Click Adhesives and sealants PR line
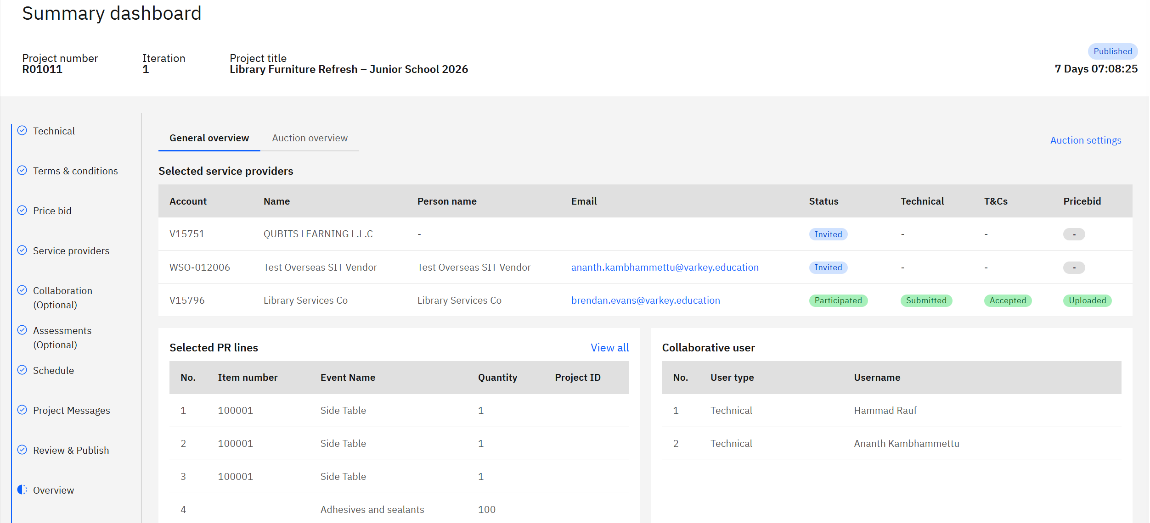Viewport: 1150px width, 523px height. click(x=372, y=510)
